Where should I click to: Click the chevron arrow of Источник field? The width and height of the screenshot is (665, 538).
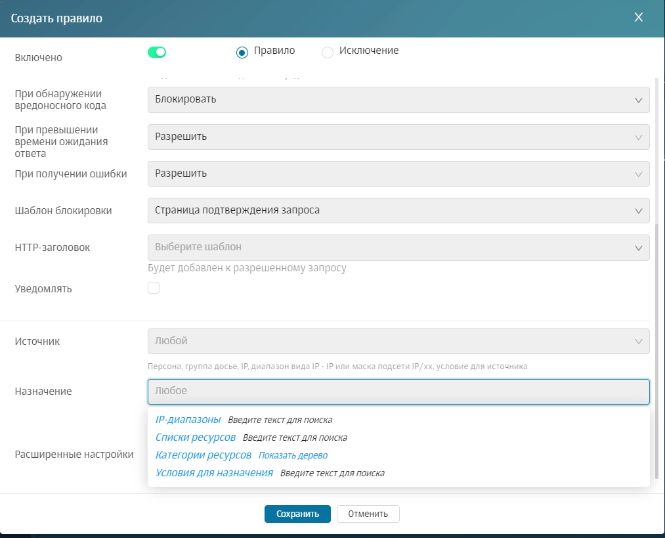pyautogui.click(x=638, y=342)
